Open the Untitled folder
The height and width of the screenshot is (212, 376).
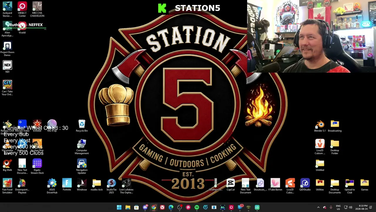click(320, 165)
